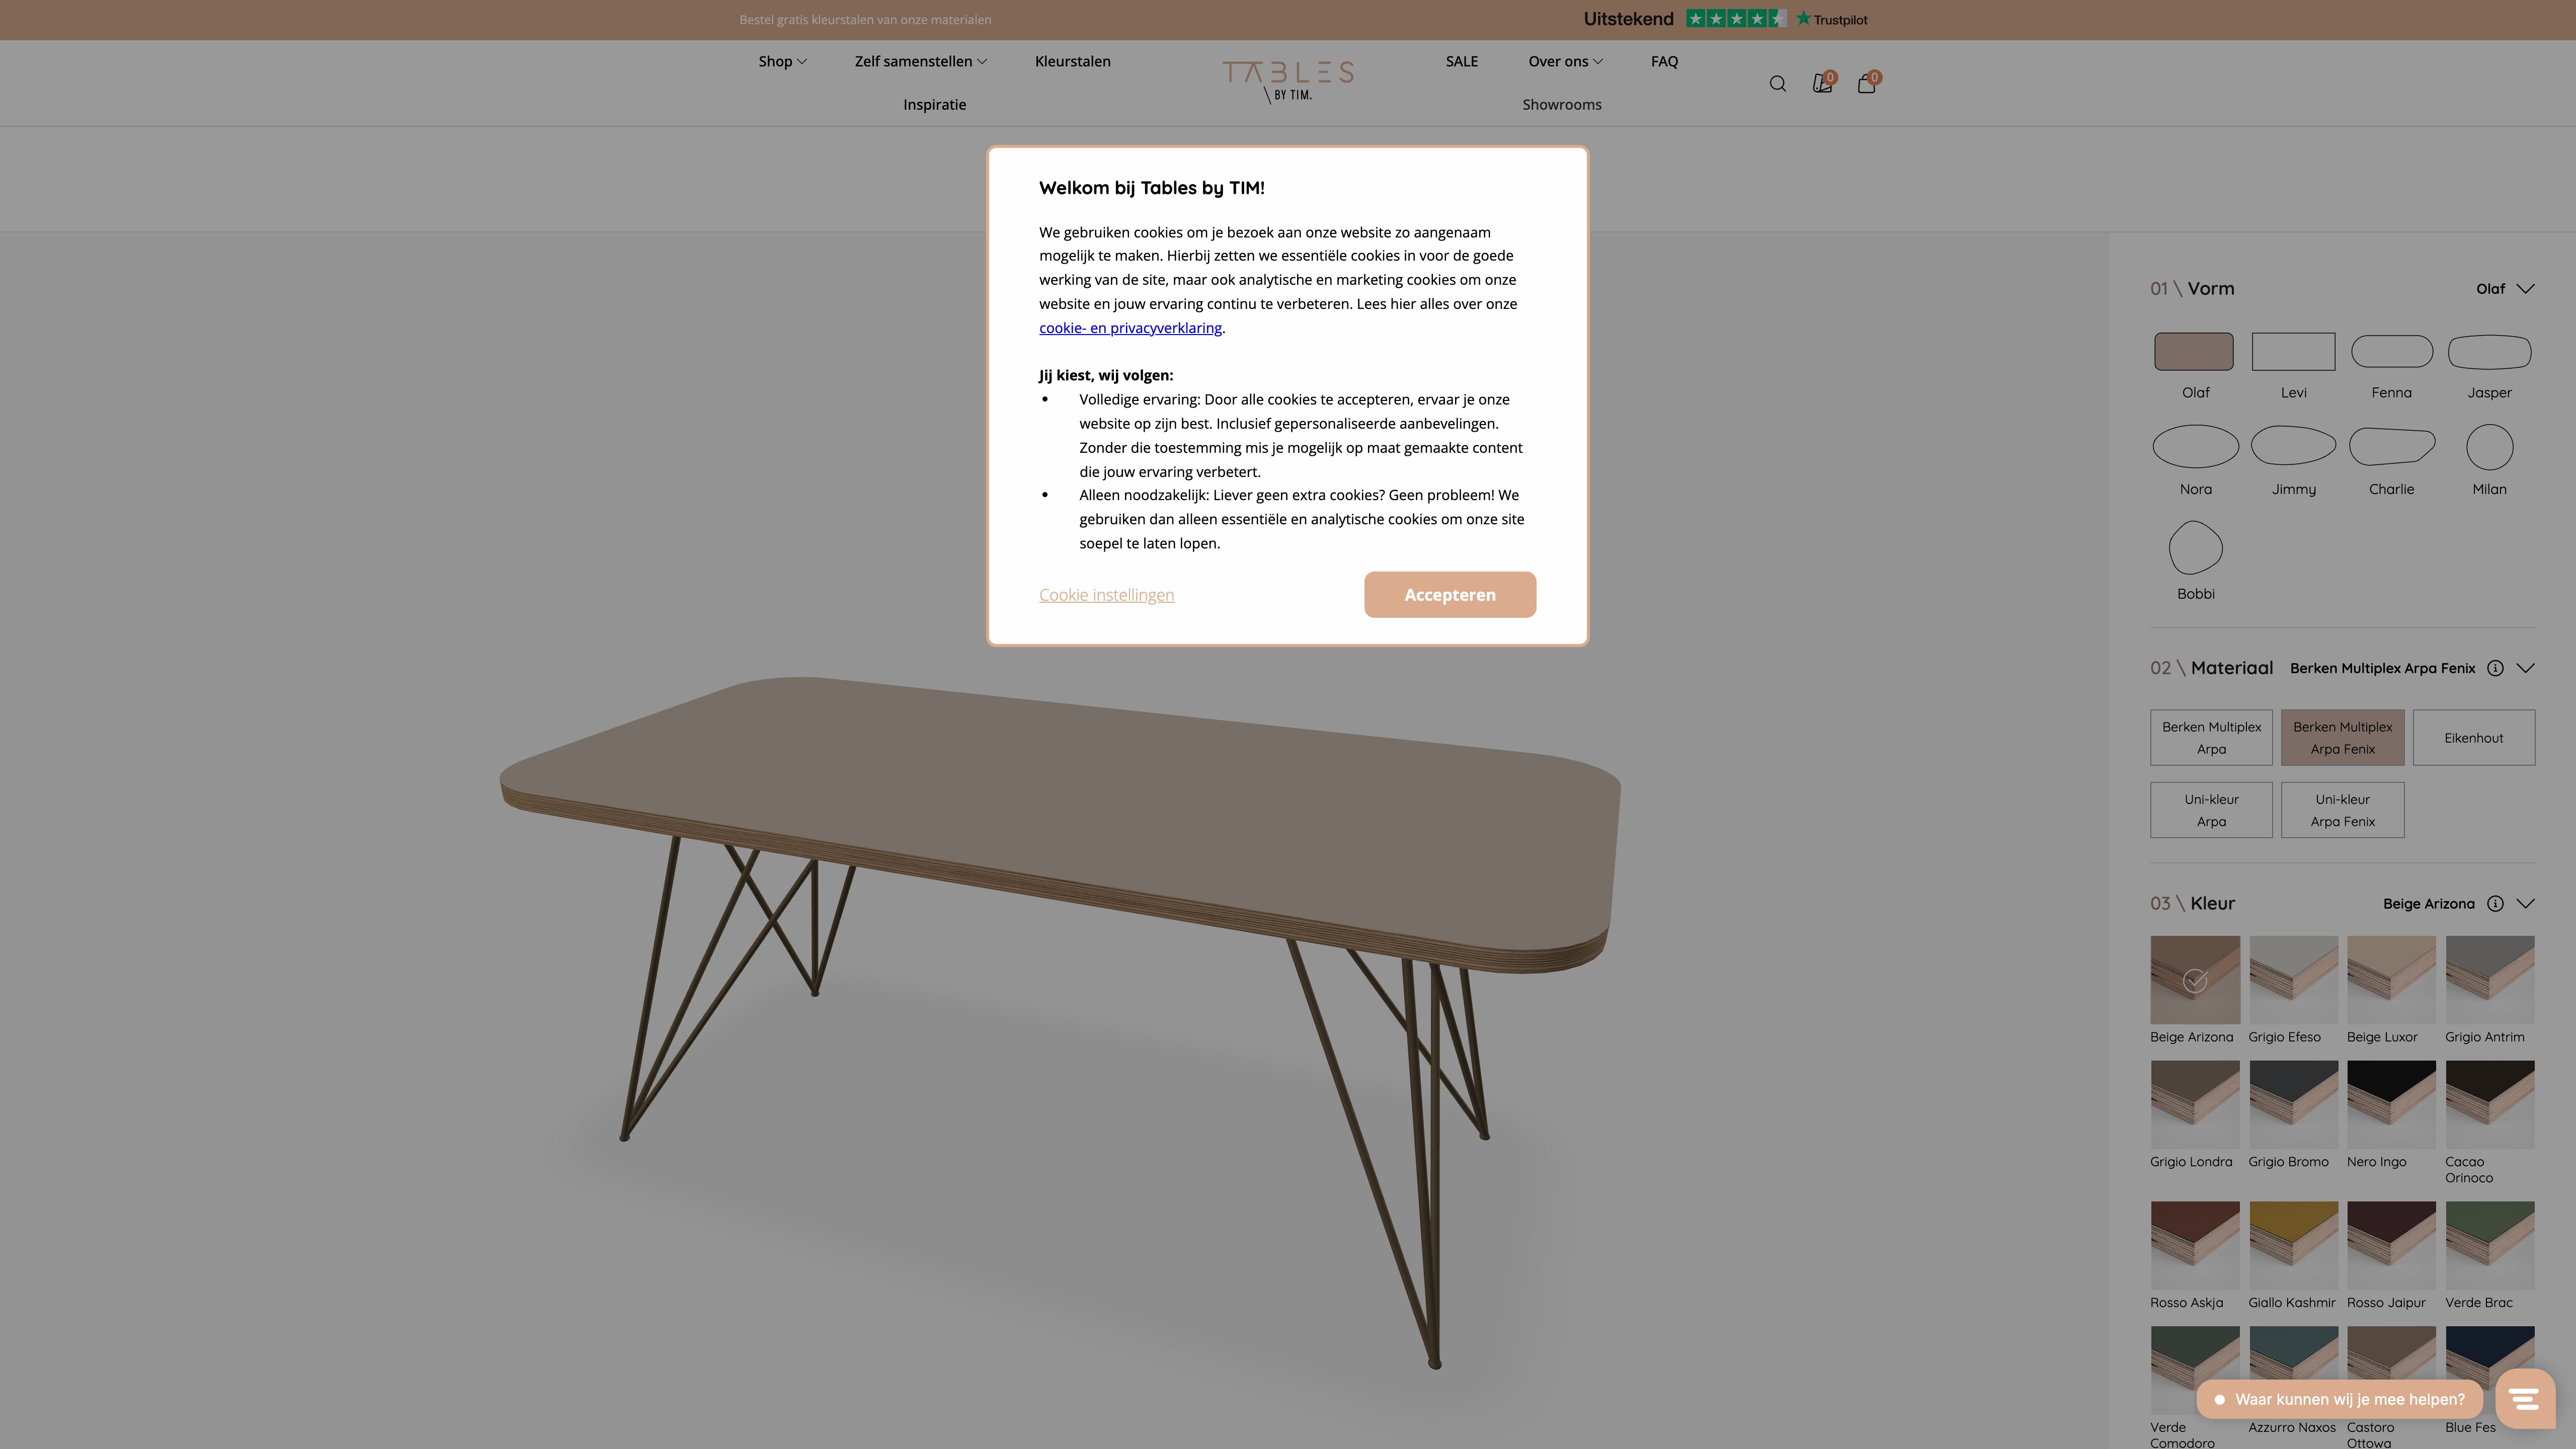Open the search icon
The height and width of the screenshot is (1449, 2576).
(x=1778, y=83)
